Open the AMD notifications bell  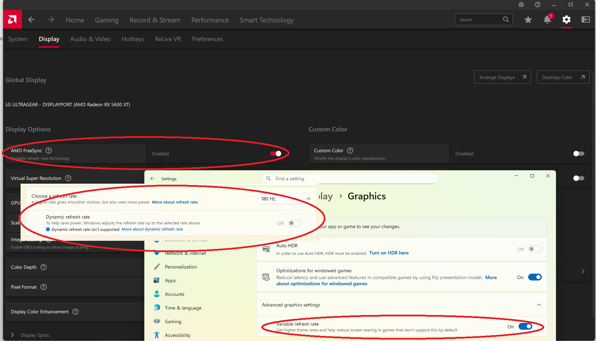[547, 20]
